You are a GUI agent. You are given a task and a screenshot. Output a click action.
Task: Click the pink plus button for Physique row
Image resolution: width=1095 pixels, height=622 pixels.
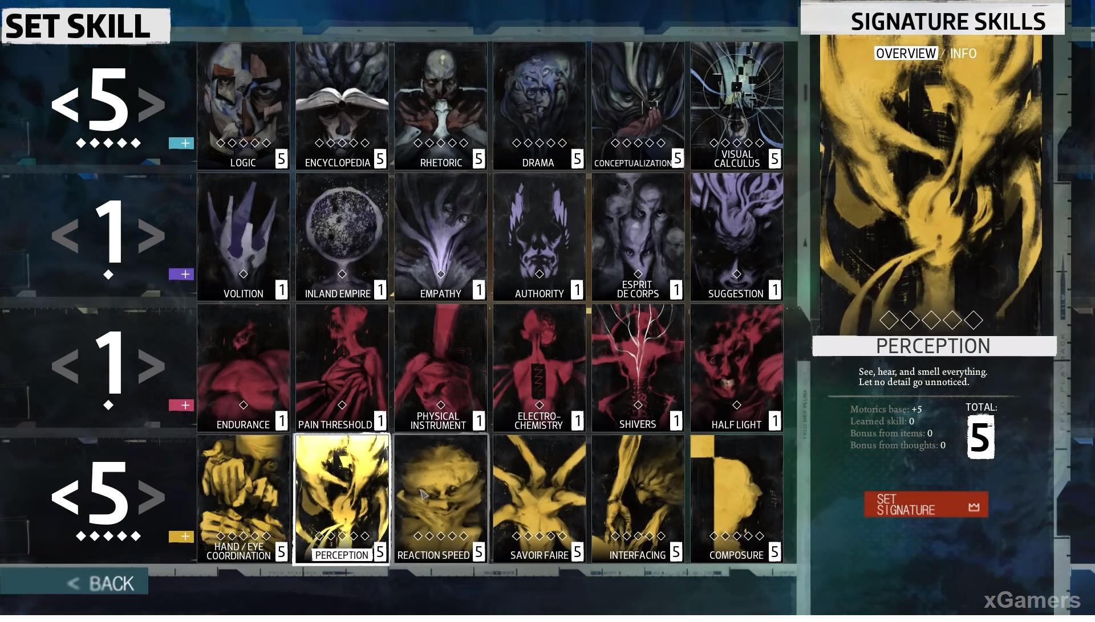click(x=181, y=405)
